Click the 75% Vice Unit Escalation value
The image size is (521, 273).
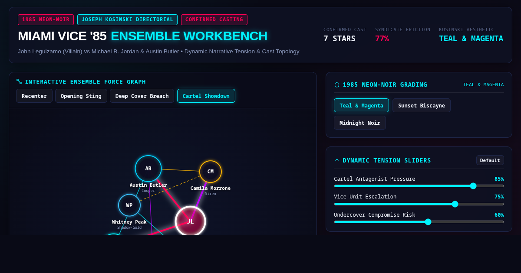click(499, 197)
